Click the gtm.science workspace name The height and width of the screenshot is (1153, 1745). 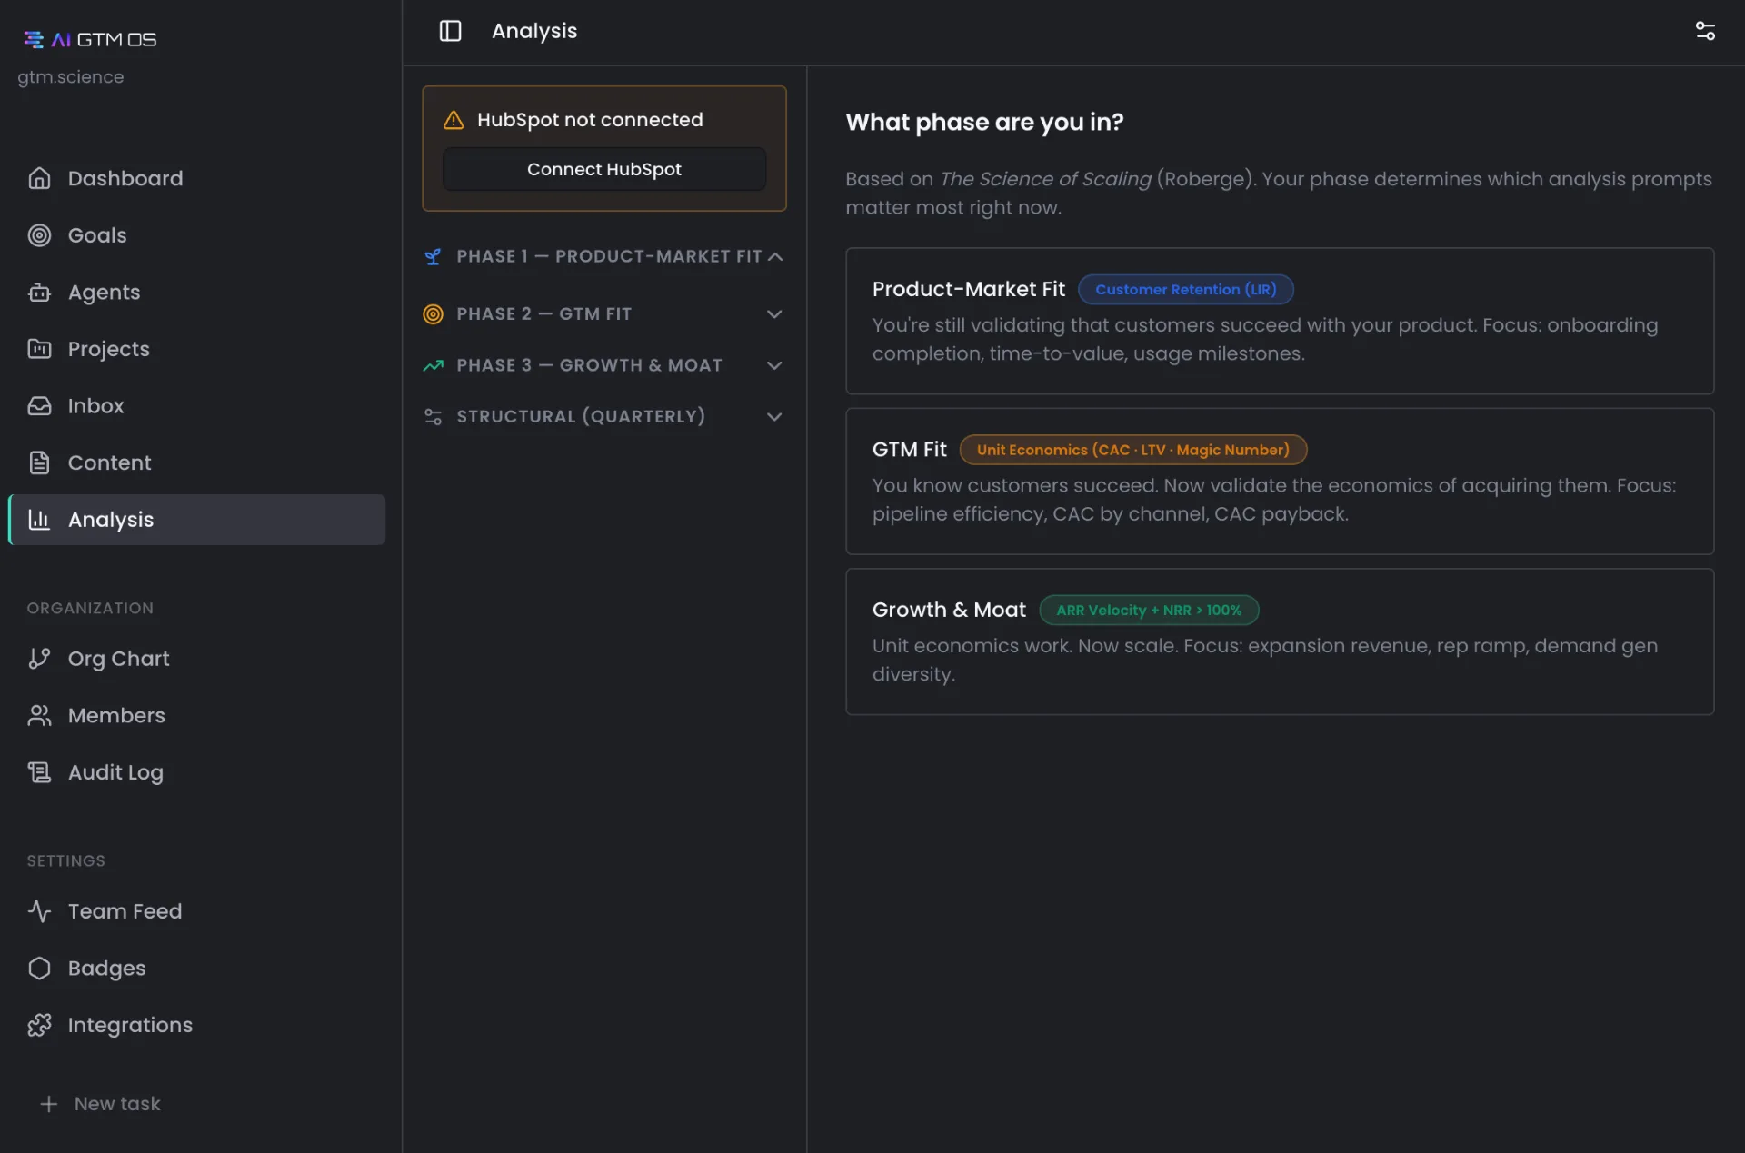coord(71,77)
